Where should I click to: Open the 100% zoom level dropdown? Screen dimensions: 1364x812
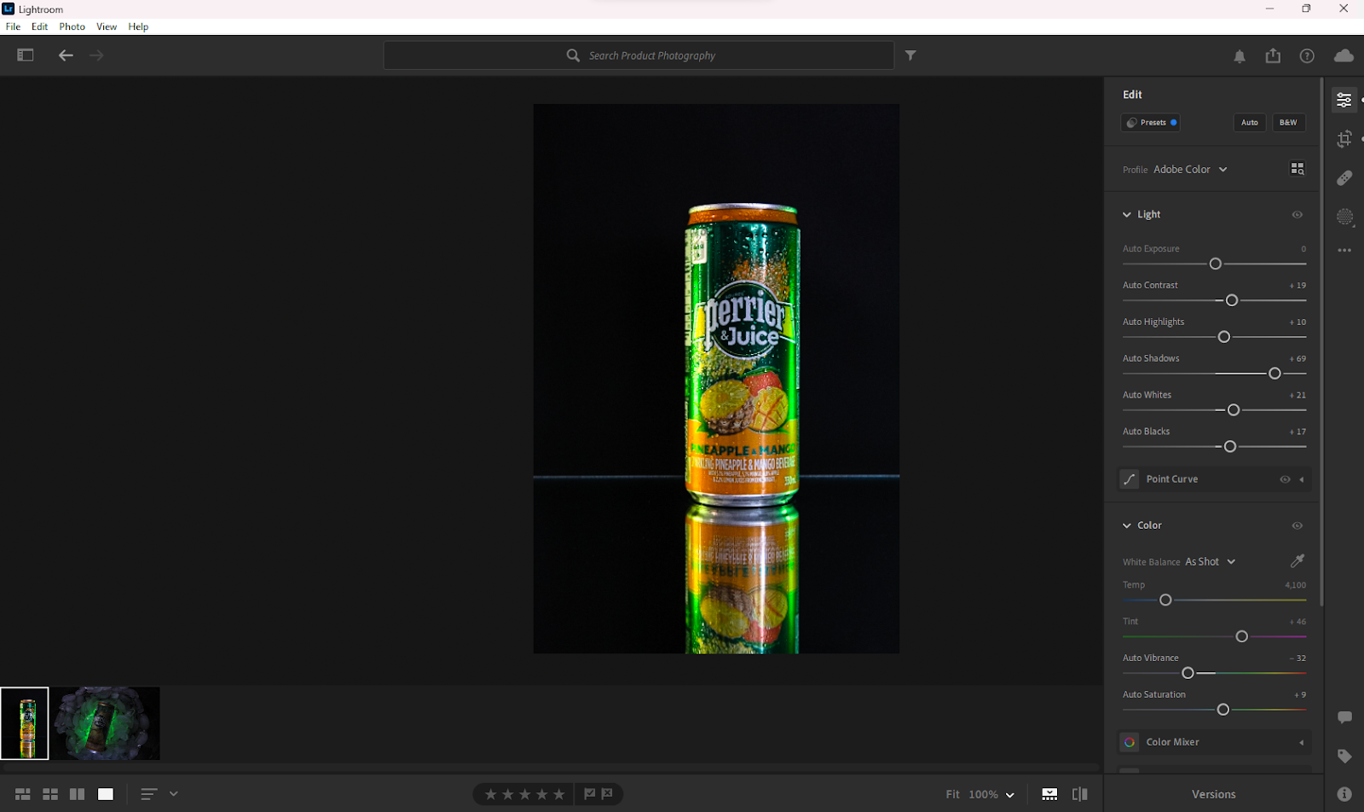pyautogui.click(x=991, y=794)
